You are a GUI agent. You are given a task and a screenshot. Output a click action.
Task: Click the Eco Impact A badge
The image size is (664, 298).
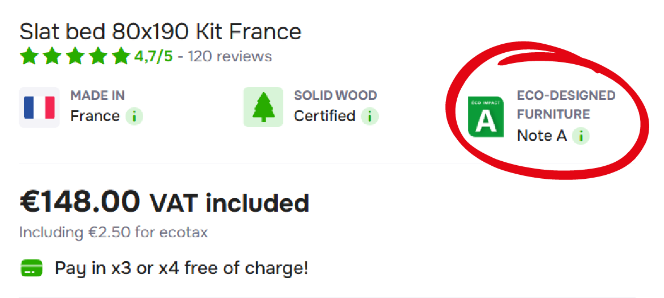[486, 117]
